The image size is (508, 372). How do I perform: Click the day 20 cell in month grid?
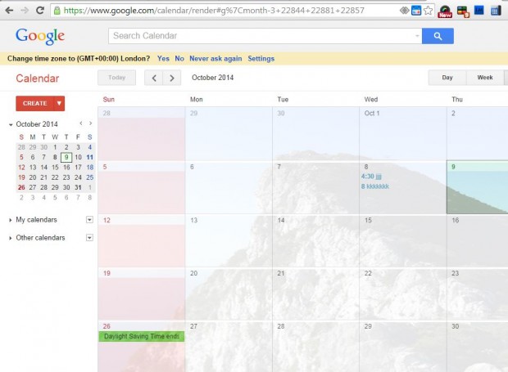229,294
